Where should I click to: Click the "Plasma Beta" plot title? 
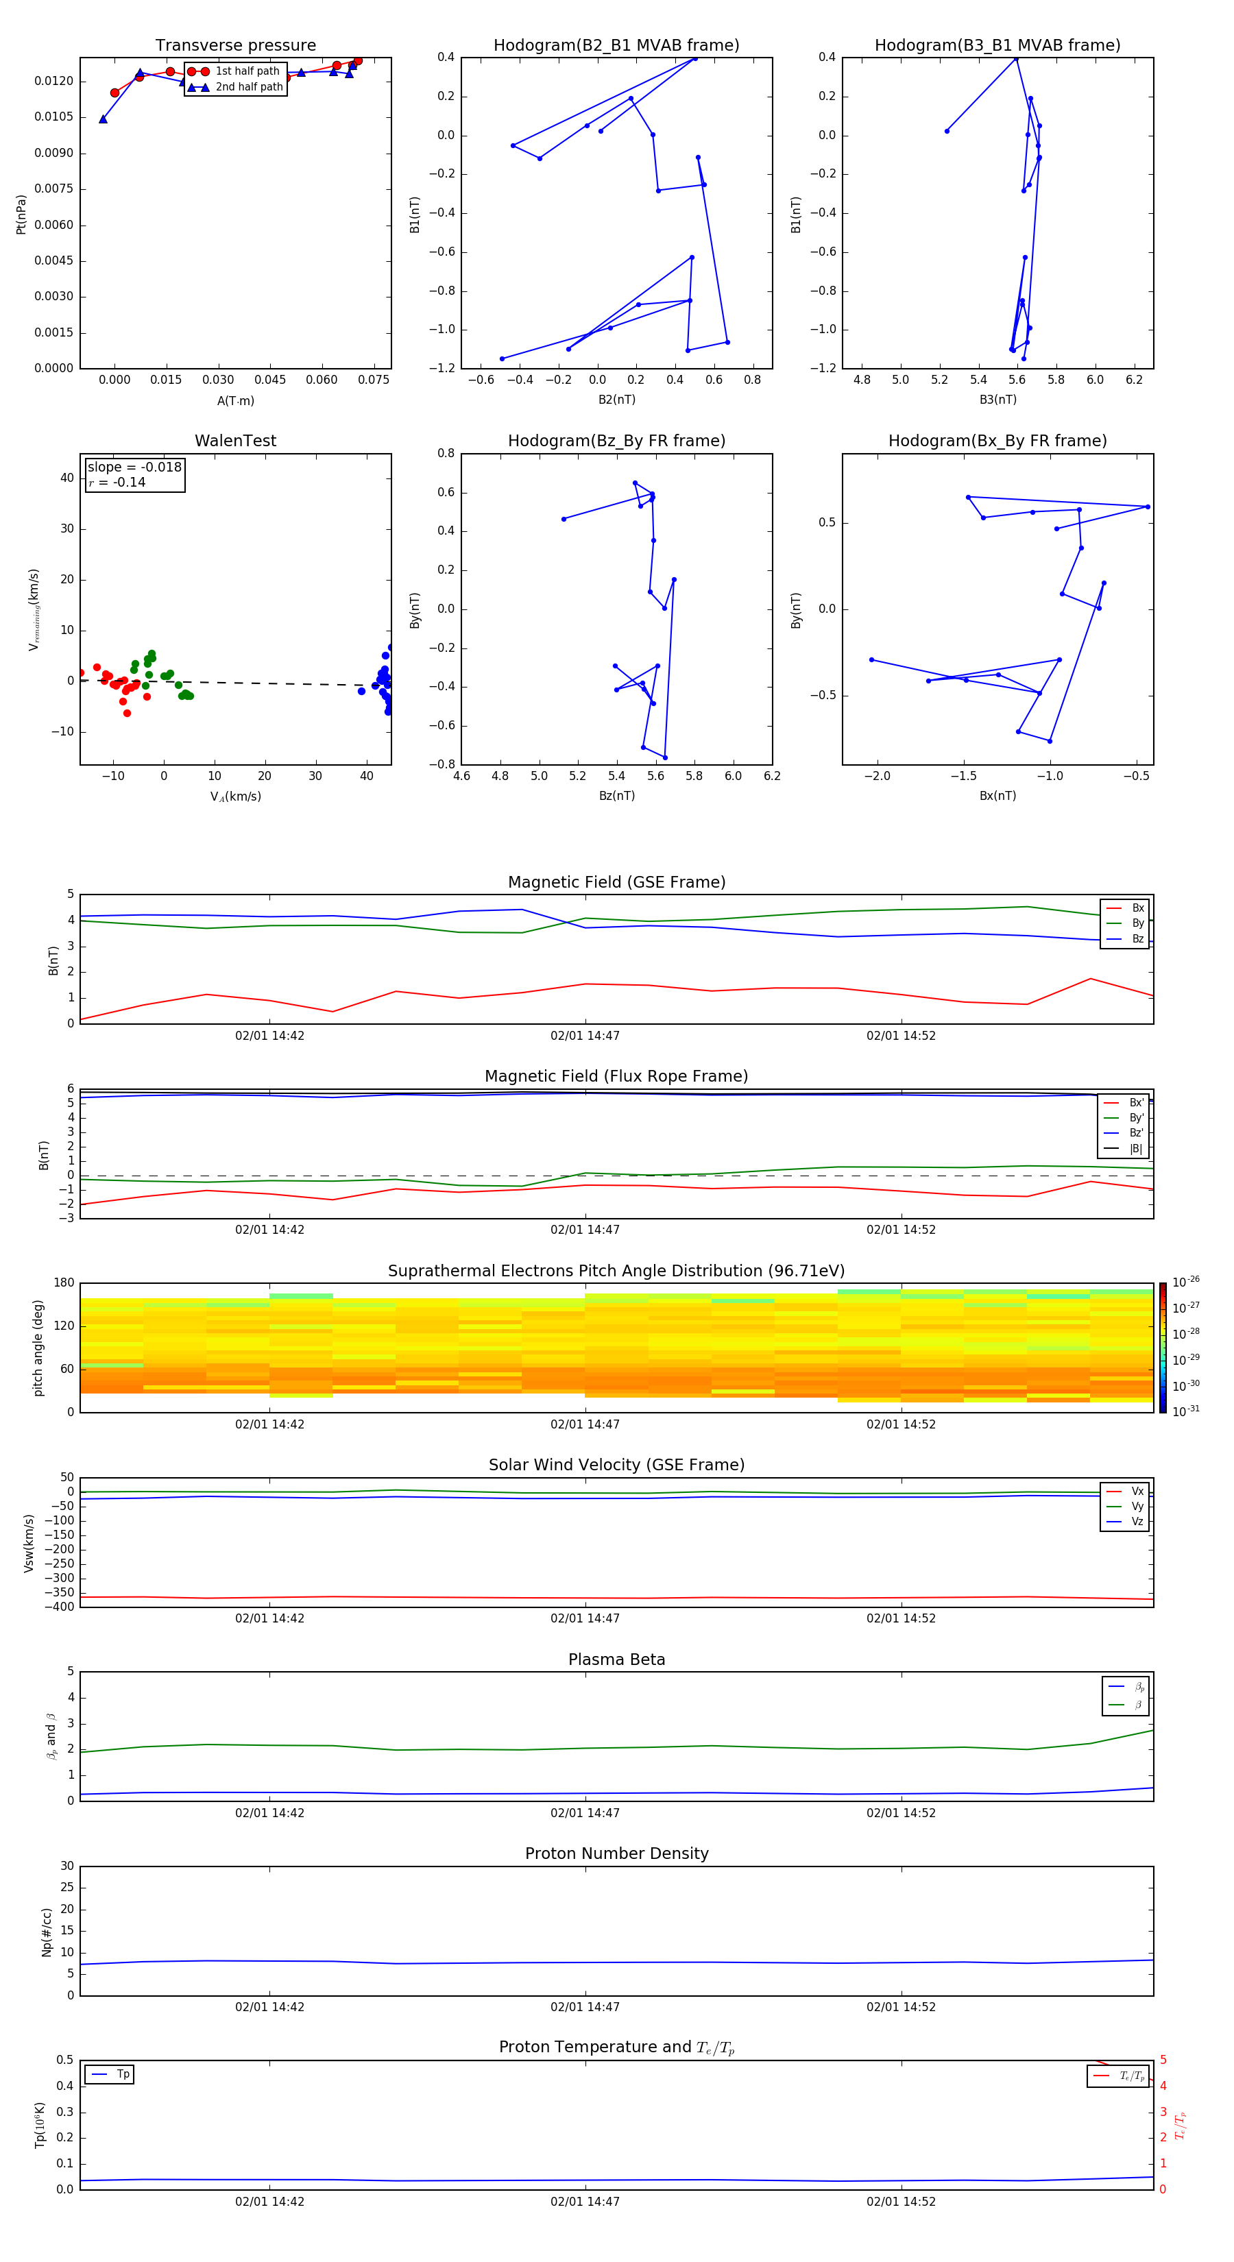click(x=616, y=1660)
